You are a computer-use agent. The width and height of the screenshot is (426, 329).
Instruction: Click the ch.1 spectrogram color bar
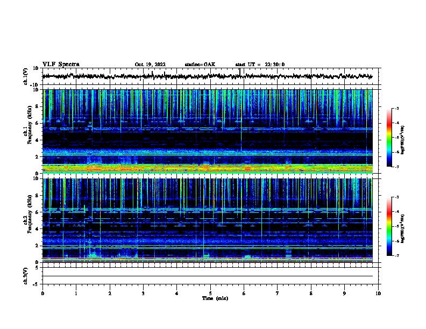[389, 138]
